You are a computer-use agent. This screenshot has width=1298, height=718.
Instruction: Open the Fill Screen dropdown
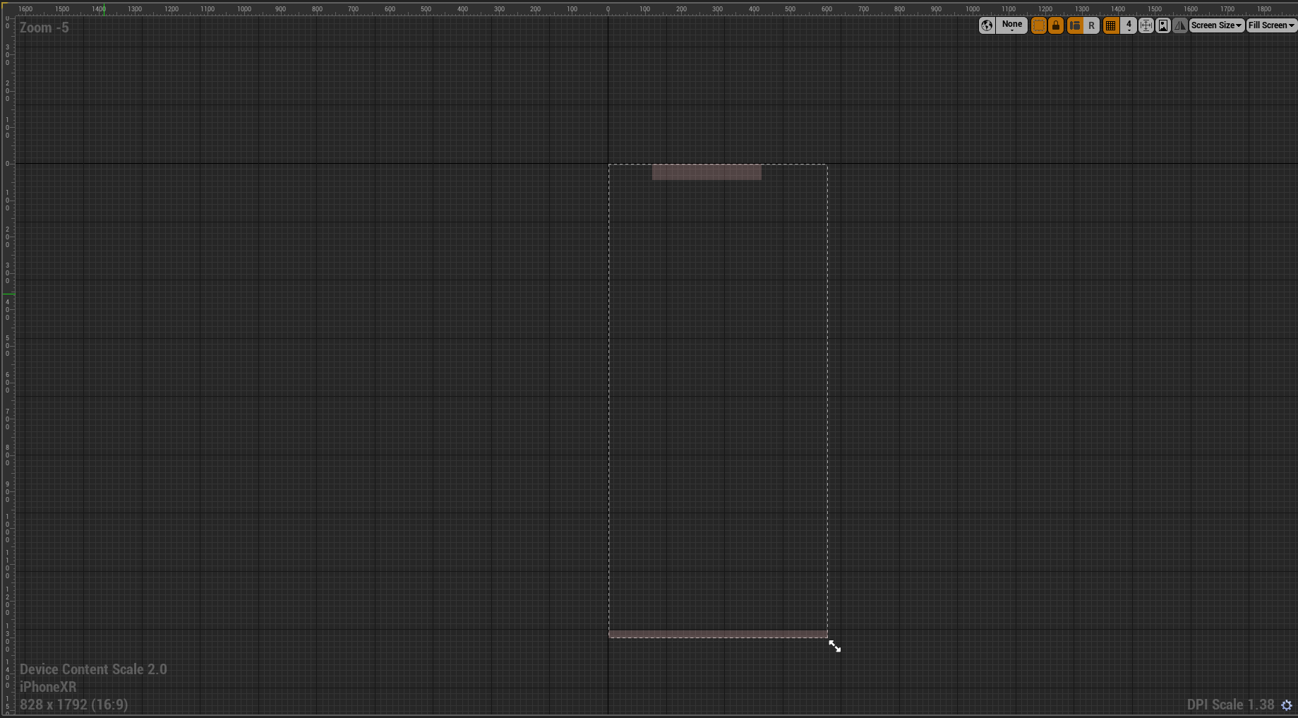(x=1272, y=25)
